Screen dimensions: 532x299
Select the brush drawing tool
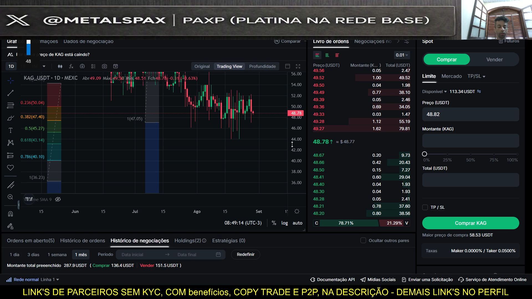coord(11,118)
